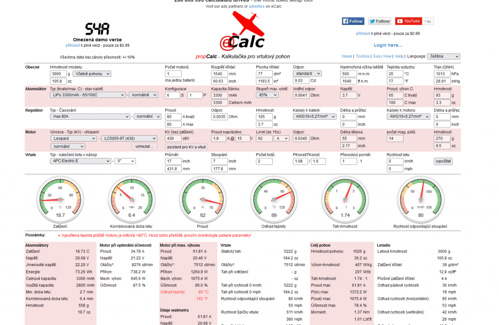Open the Toolbox menu link

tap(363, 56)
